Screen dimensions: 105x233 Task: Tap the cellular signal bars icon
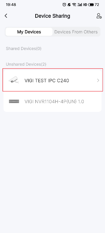[x=80, y=5]
